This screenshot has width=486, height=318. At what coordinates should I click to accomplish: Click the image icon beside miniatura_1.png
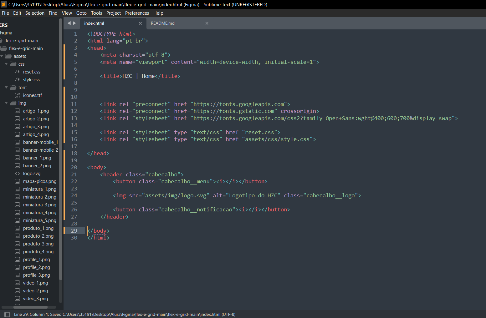click(18, 189)
